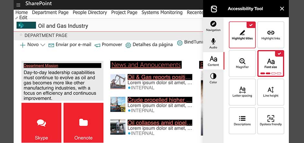
Task: Open the Oil & Gas reports news link
Action: 159,77
